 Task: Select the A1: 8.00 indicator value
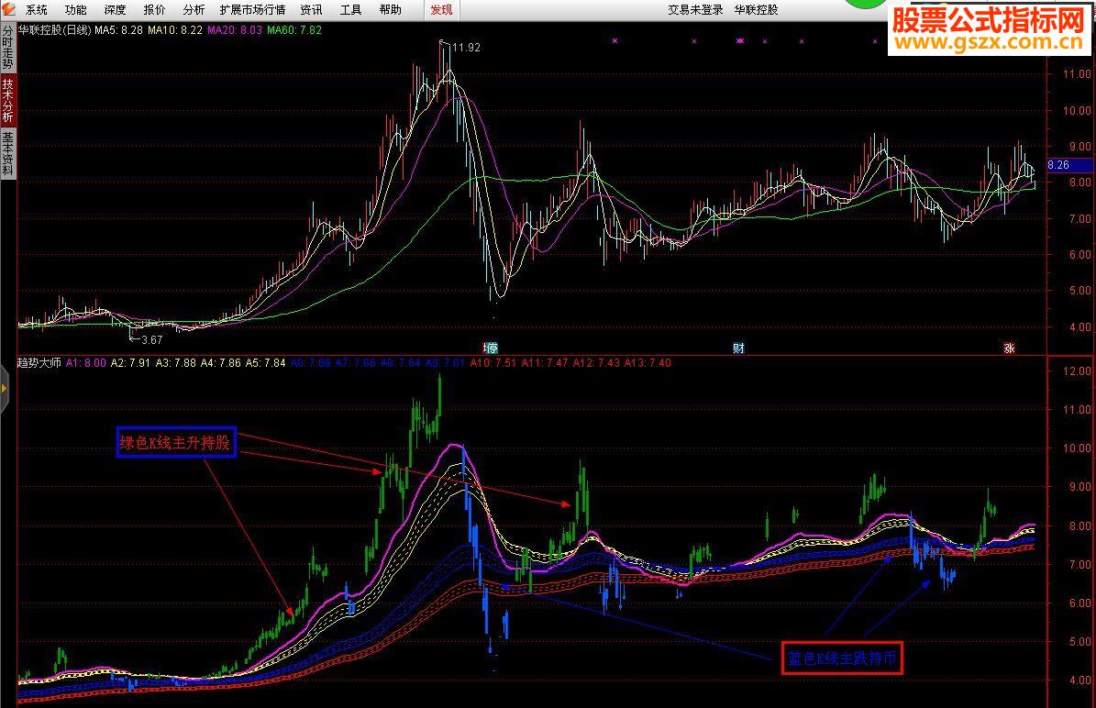tap(86, 363)
